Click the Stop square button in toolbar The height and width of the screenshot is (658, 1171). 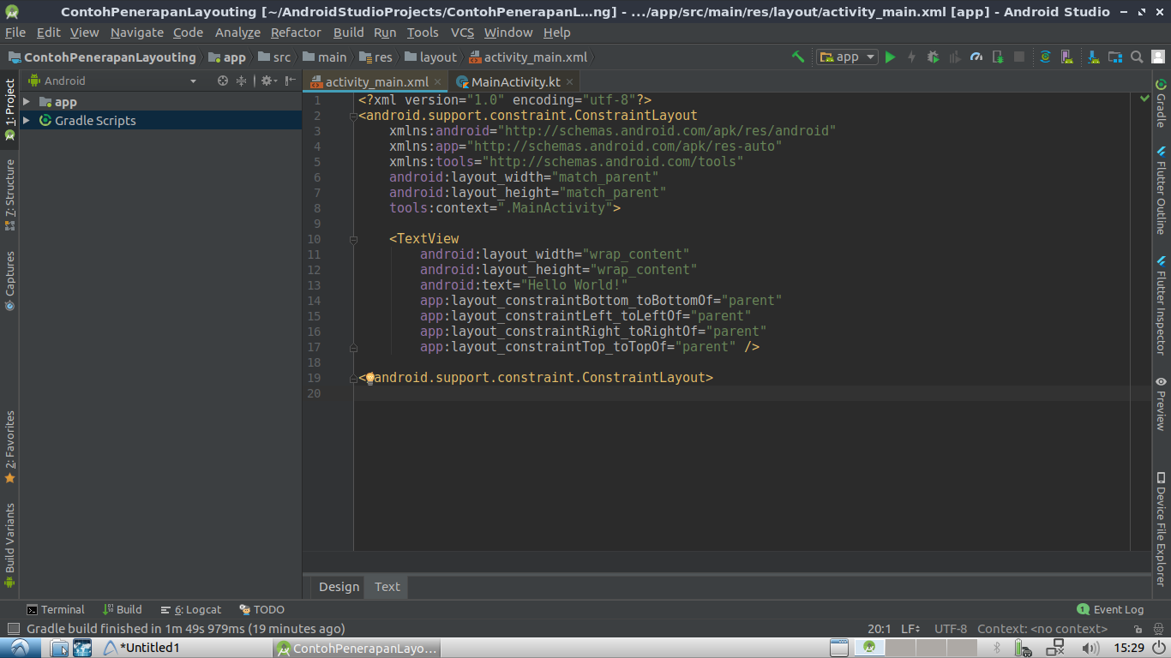pos(1019,57)
